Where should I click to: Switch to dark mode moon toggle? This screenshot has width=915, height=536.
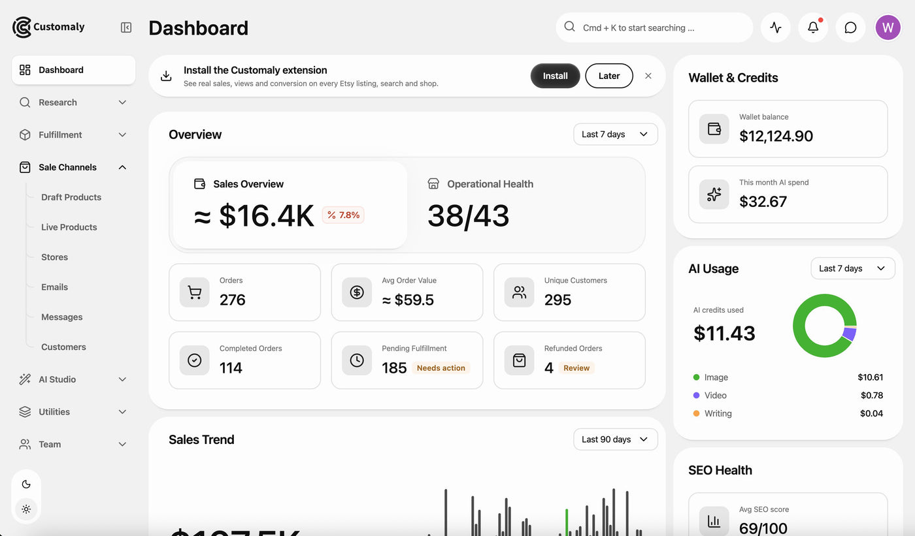click(x=26, y=484)
